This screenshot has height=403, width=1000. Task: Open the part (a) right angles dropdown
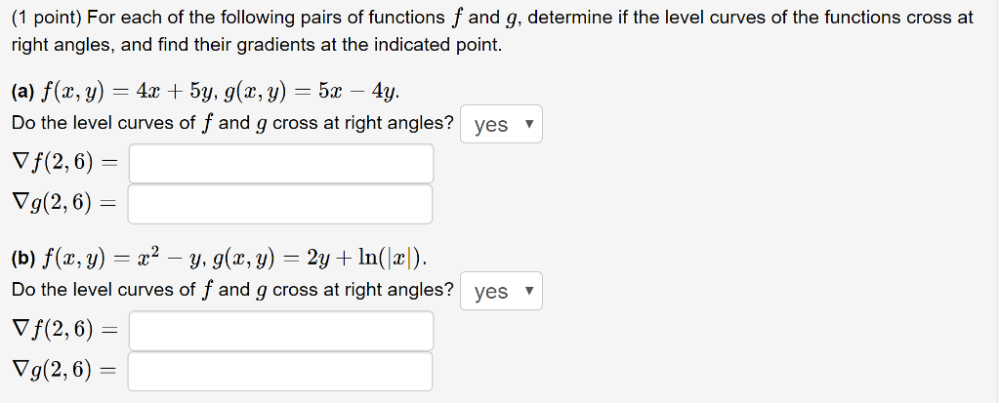pos(501,124)
